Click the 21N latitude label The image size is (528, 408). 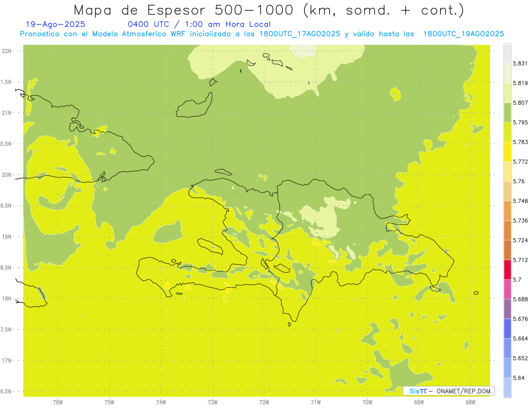click(x=7, y=113)
